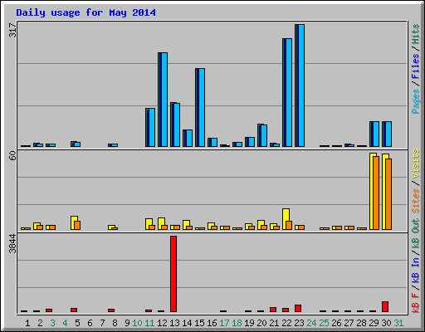Click the yellow 'Visits' legend label

(416, 164)
